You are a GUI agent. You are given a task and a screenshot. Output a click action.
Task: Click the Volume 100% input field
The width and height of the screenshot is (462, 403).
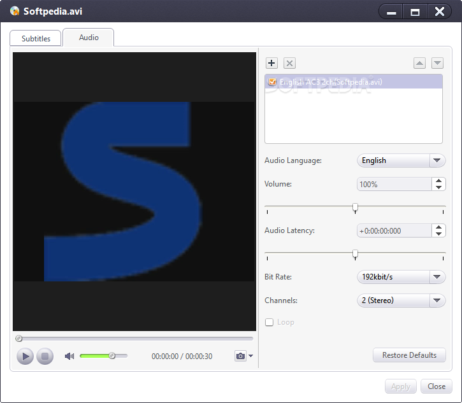point(394,184)
